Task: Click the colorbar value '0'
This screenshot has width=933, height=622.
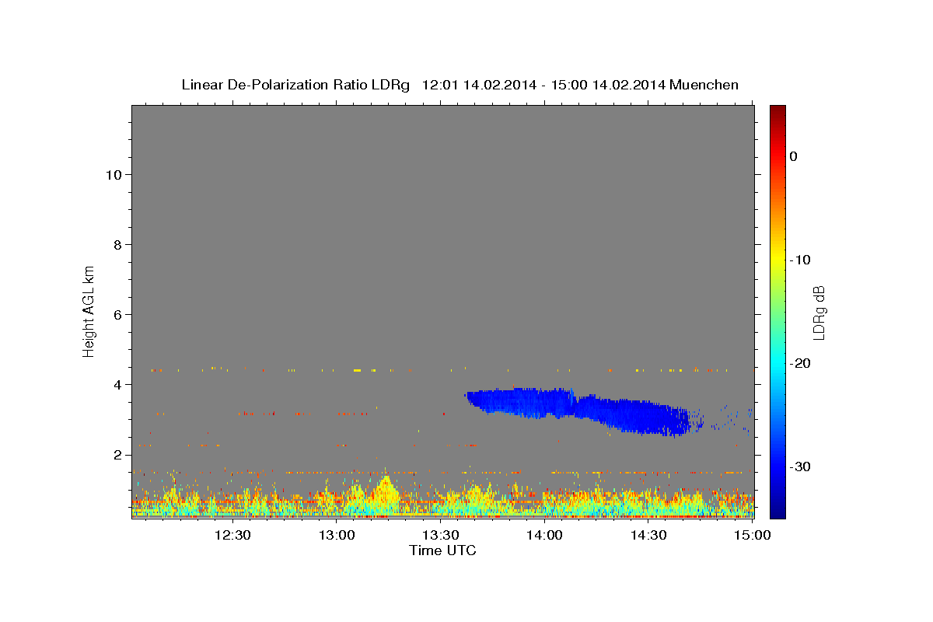Action: point(793,156)
